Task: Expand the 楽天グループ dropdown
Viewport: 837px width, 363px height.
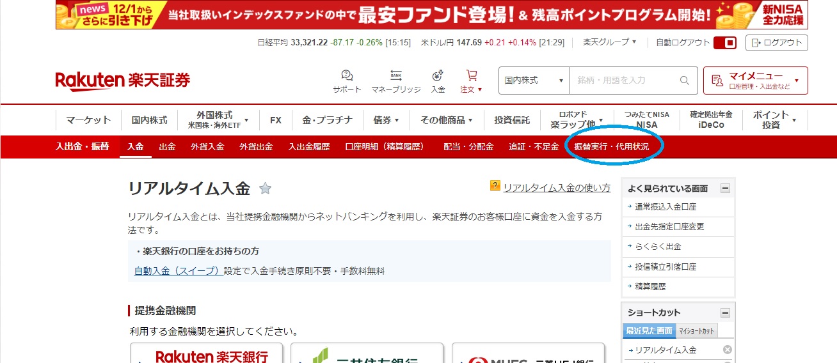Action: [609, 42]
